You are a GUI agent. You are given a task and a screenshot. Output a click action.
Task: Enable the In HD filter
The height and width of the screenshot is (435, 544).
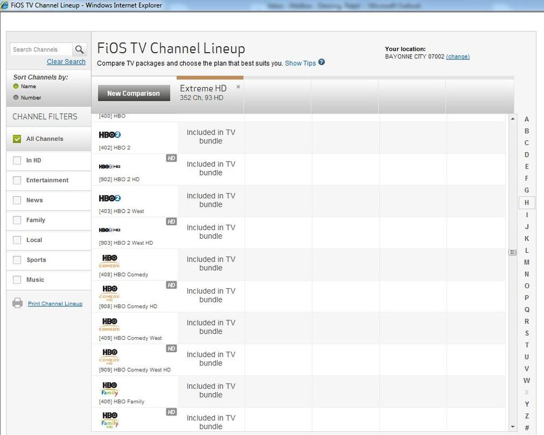[x=17, y=160]
